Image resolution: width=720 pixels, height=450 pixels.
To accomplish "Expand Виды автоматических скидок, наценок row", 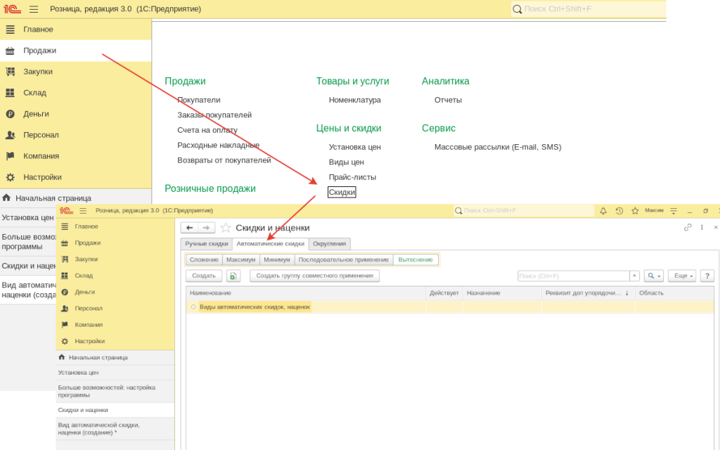I will 193,307.
